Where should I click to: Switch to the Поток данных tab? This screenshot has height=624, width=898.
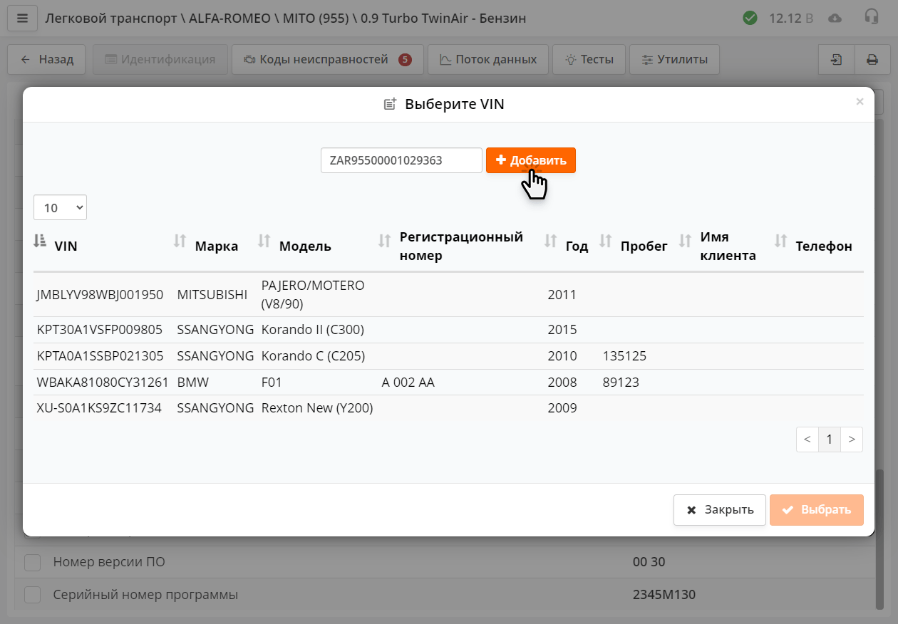pyautogui.click(x=487, y=59)
